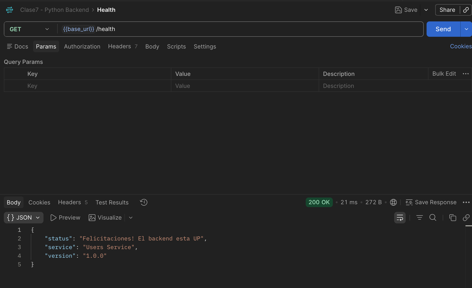472x288 pixels.
Task: Open the Settings tab
Action: (x=205, y=47)
